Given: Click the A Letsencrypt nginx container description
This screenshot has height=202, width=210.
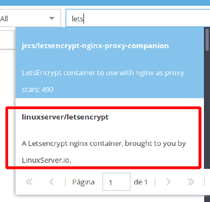Looking at the screenshot, I should pyautogui.click(x=104, y=144).
